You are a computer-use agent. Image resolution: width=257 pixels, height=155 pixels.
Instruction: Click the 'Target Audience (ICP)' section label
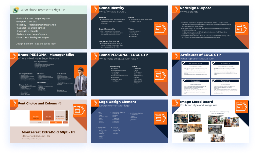(109, 41)
